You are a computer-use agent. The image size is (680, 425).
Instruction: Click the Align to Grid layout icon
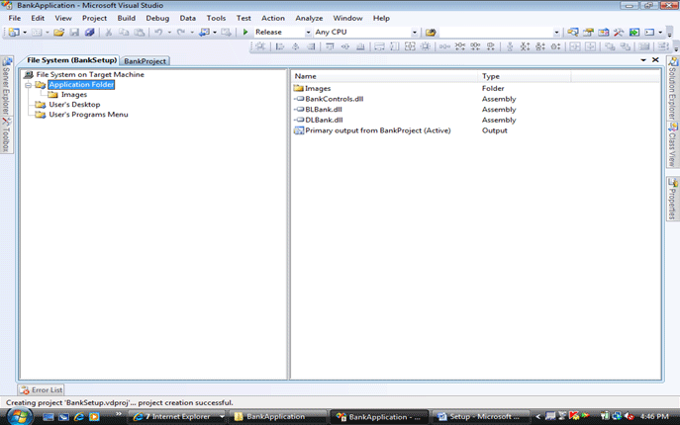260,46
